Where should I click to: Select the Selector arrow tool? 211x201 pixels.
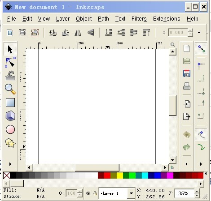click(10, 49)
